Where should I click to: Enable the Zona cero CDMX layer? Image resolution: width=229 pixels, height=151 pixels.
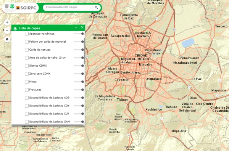pyautogui.click(x=27, y=74)
